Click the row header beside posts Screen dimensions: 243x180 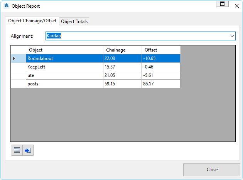click(18, 84)
